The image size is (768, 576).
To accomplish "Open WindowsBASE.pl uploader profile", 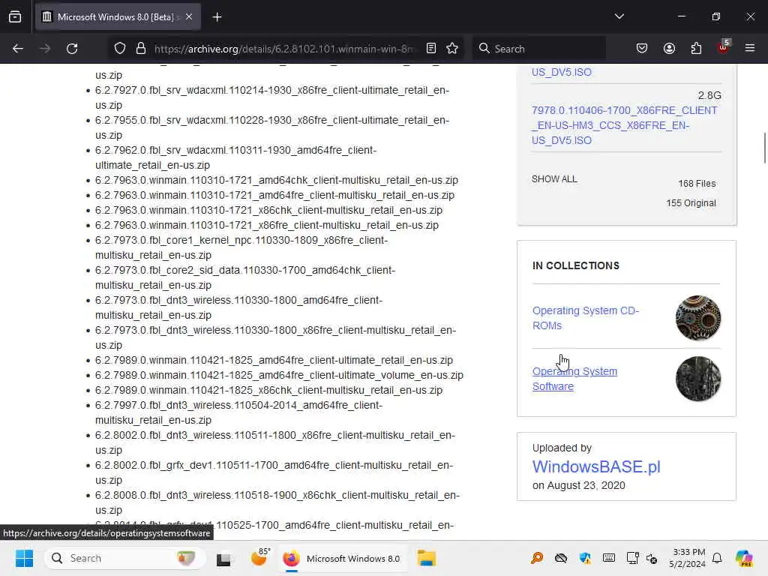I will 596,466.
